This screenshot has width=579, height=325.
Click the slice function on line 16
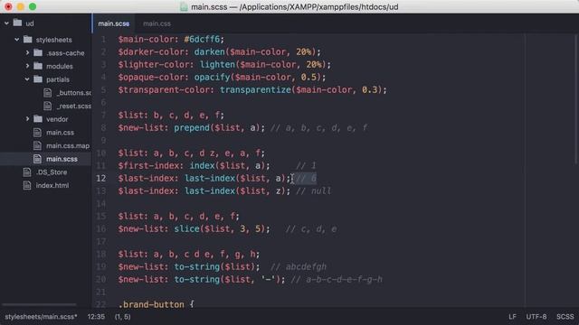pos(186,229)
